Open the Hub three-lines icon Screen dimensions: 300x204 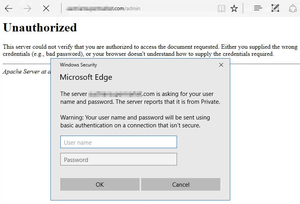[x=258, y=8]
